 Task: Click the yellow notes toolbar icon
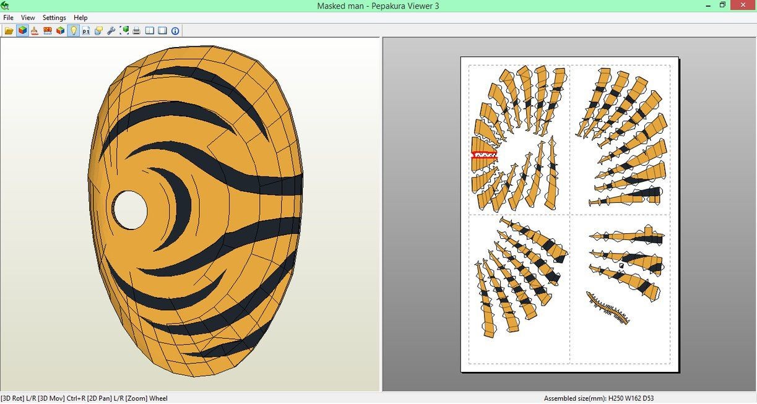(x=98, y=30)
